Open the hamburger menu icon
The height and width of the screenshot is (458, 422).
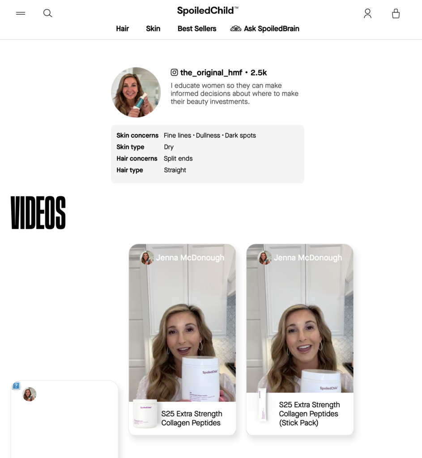21,13
